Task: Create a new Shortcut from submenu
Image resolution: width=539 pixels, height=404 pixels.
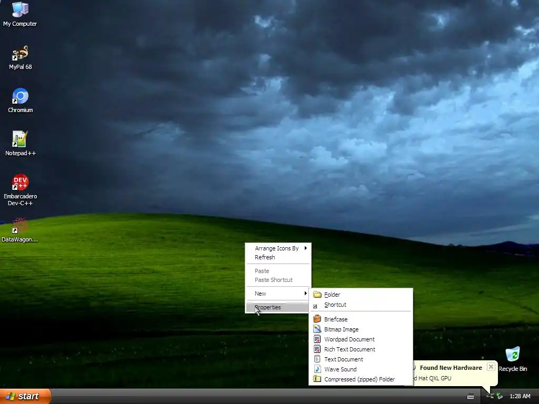Action: [x=361, y=305]
